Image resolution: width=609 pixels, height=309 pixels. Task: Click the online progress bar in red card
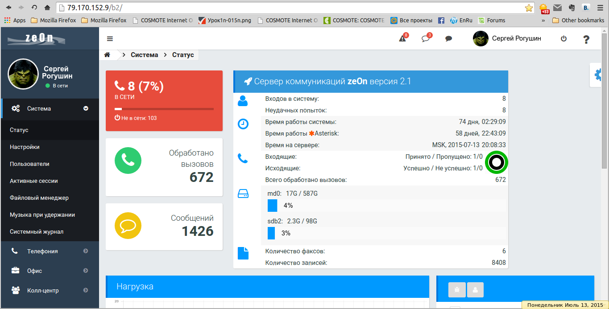(x=164, y=109)
